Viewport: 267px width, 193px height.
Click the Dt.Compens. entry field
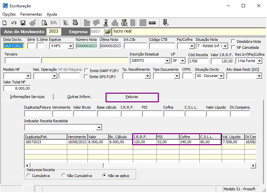[240, 114]
